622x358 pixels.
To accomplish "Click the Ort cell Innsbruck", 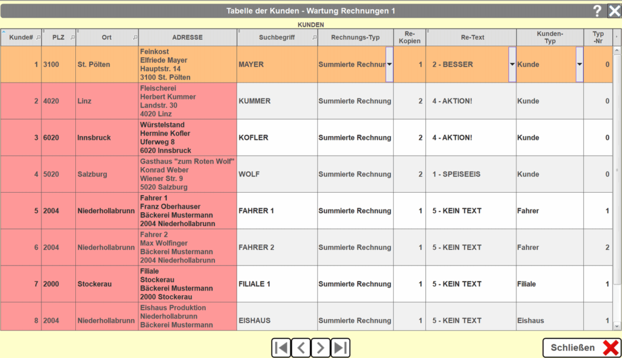I will tap(107, 137).
